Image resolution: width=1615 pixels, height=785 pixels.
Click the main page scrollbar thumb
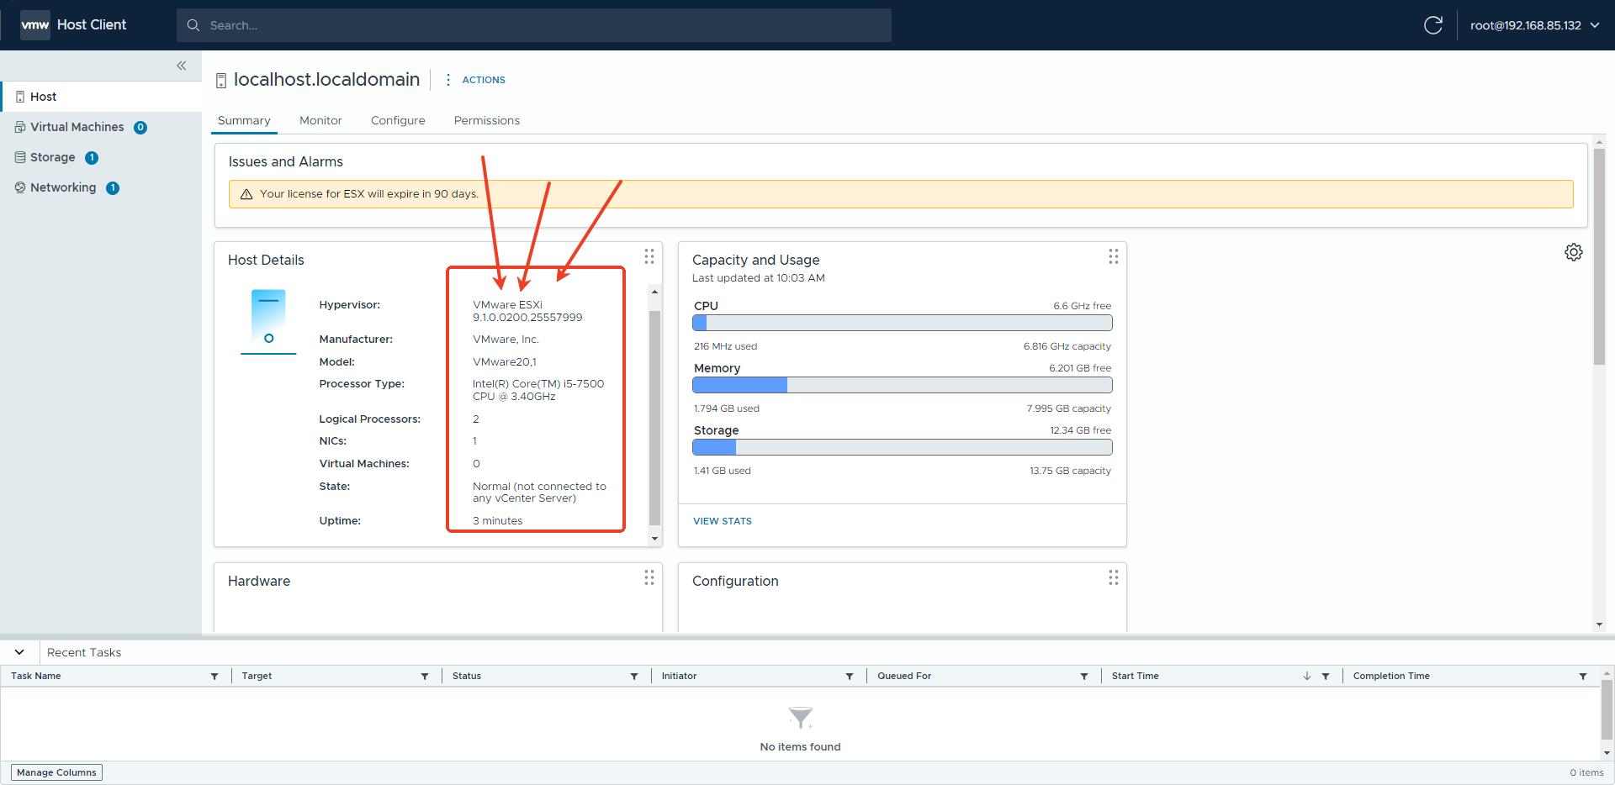[x=1599, y=257]
